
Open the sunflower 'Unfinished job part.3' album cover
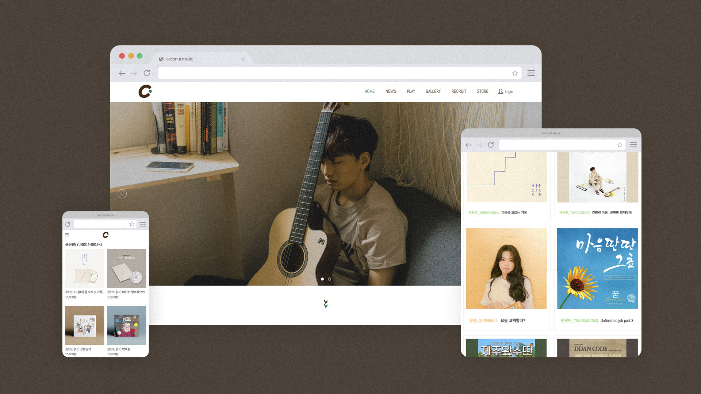tap(597, 269)
